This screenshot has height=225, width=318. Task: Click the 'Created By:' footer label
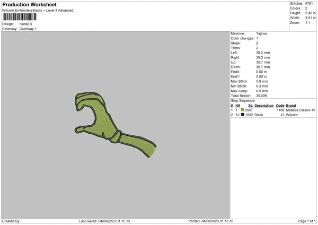coord(11,221)
